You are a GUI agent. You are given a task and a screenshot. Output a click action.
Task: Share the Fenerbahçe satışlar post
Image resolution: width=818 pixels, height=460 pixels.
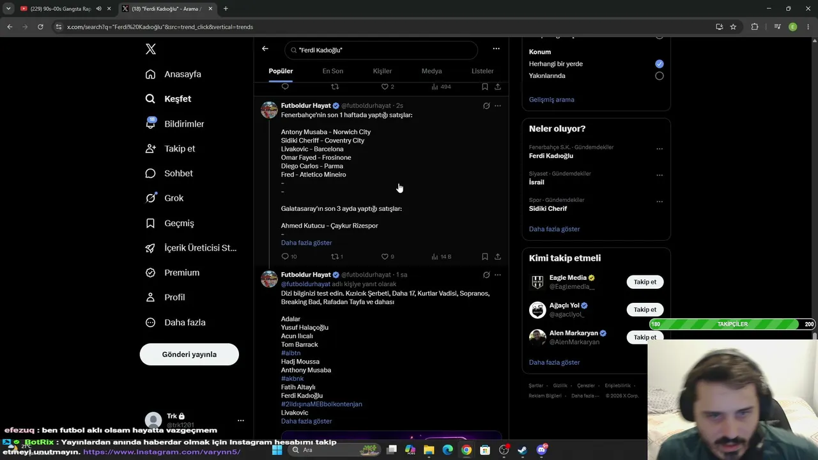498,256
